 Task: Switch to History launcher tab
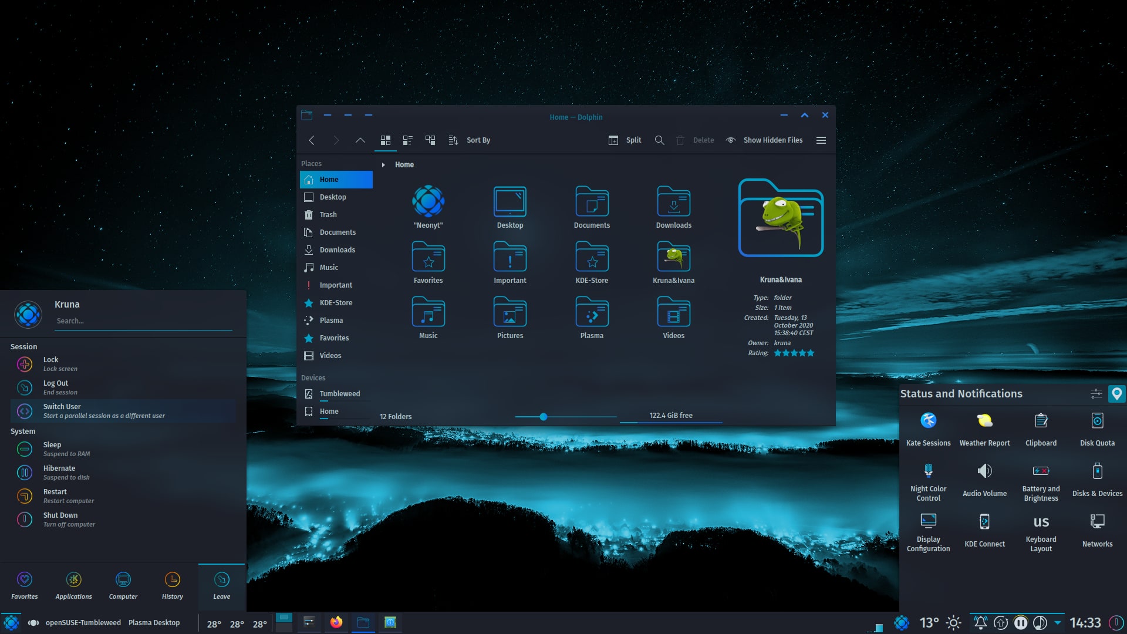pos(173,586)
